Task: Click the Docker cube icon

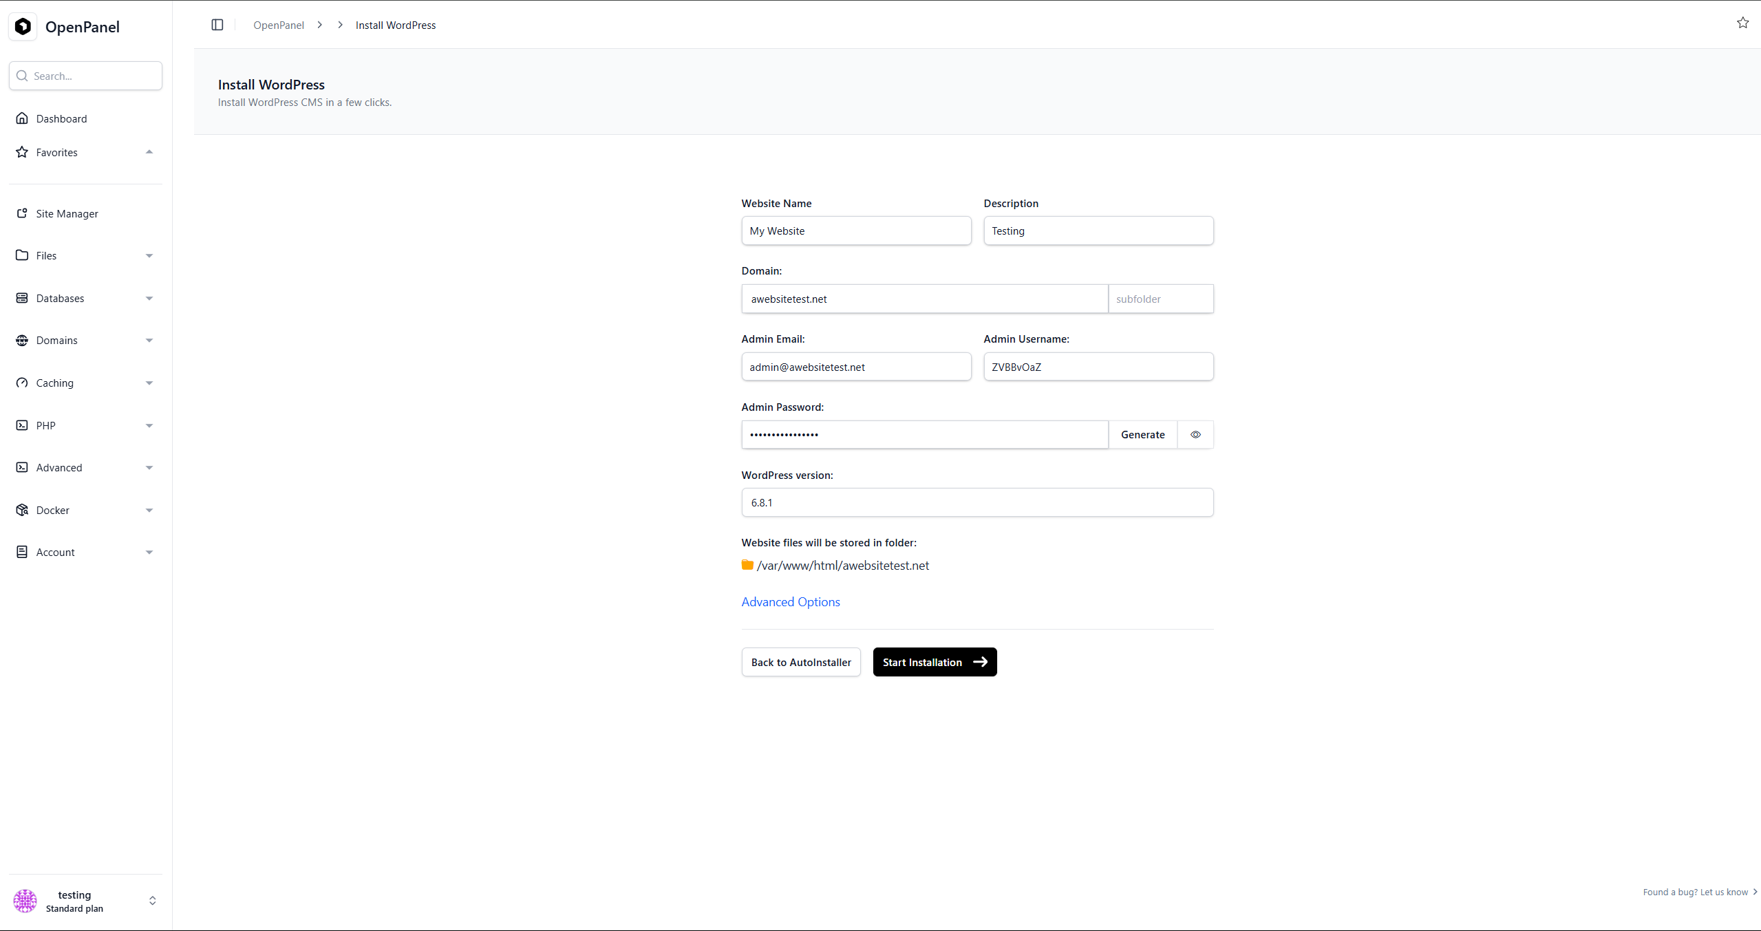Action: click(22, 510)
